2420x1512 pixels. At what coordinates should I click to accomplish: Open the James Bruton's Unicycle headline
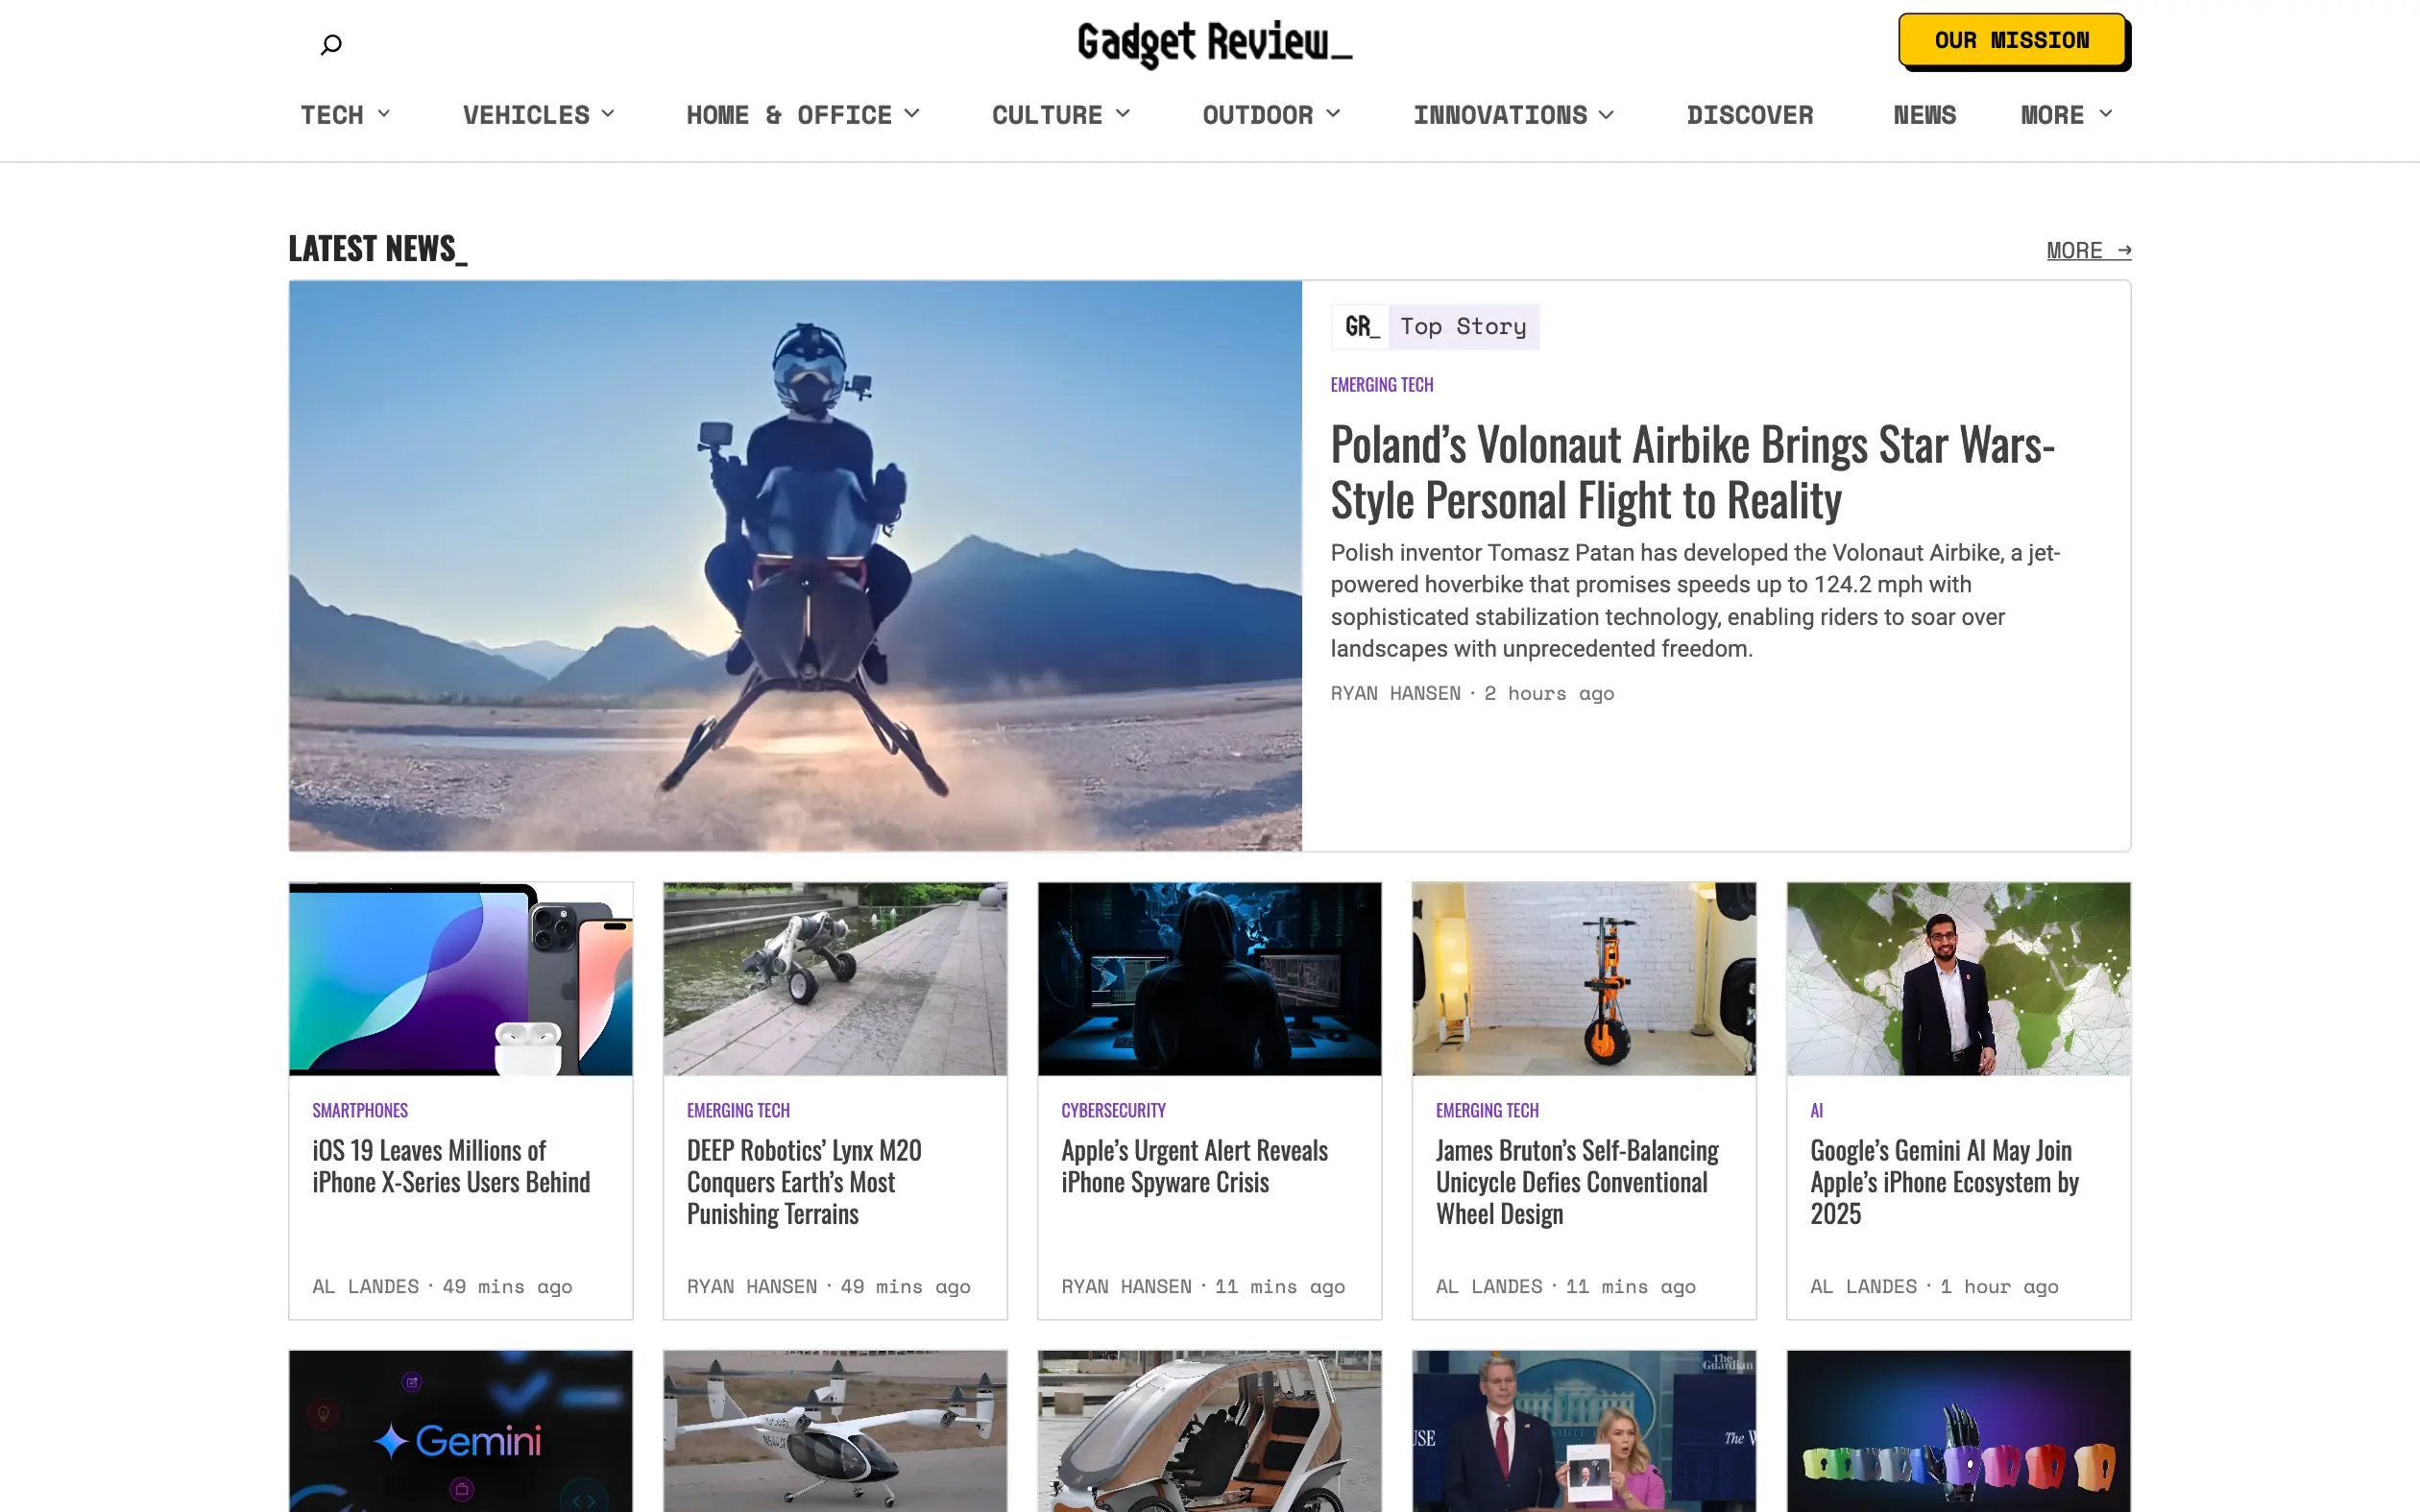[1577, 1182]
